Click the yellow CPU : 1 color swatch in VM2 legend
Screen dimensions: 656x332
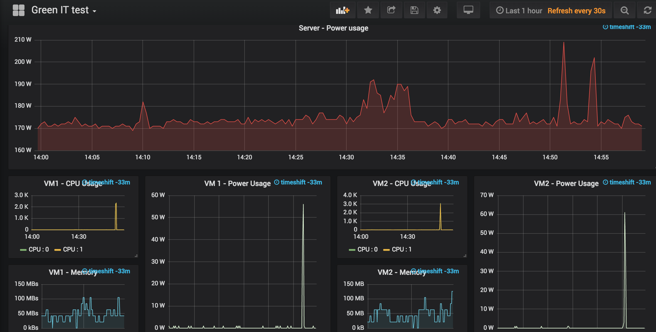pos(386,250)
